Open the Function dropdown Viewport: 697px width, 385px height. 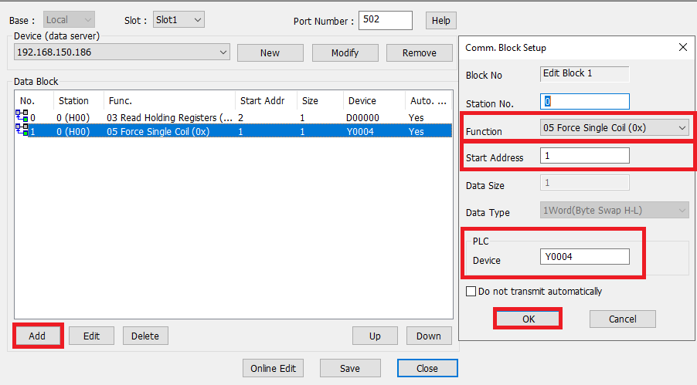[614, 128]
